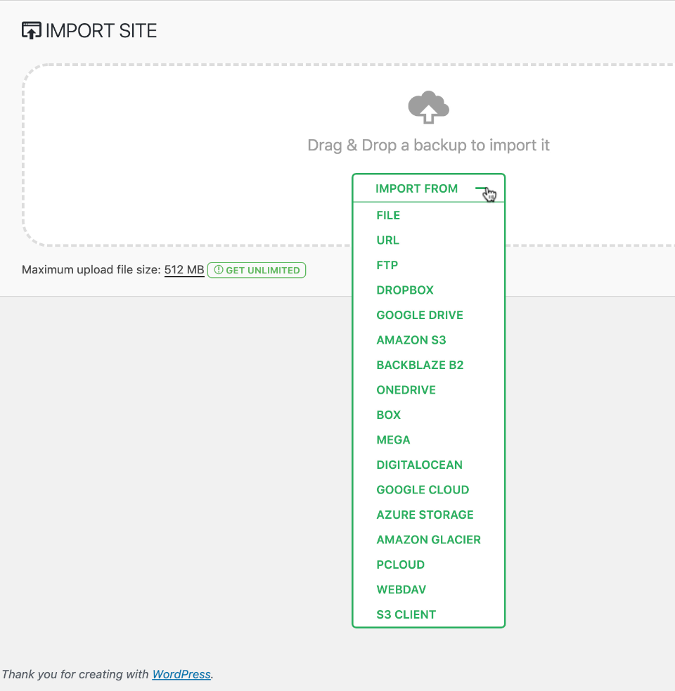675x691 pixels.
Task: Pick WEBDAV import option
Action: 401,590
